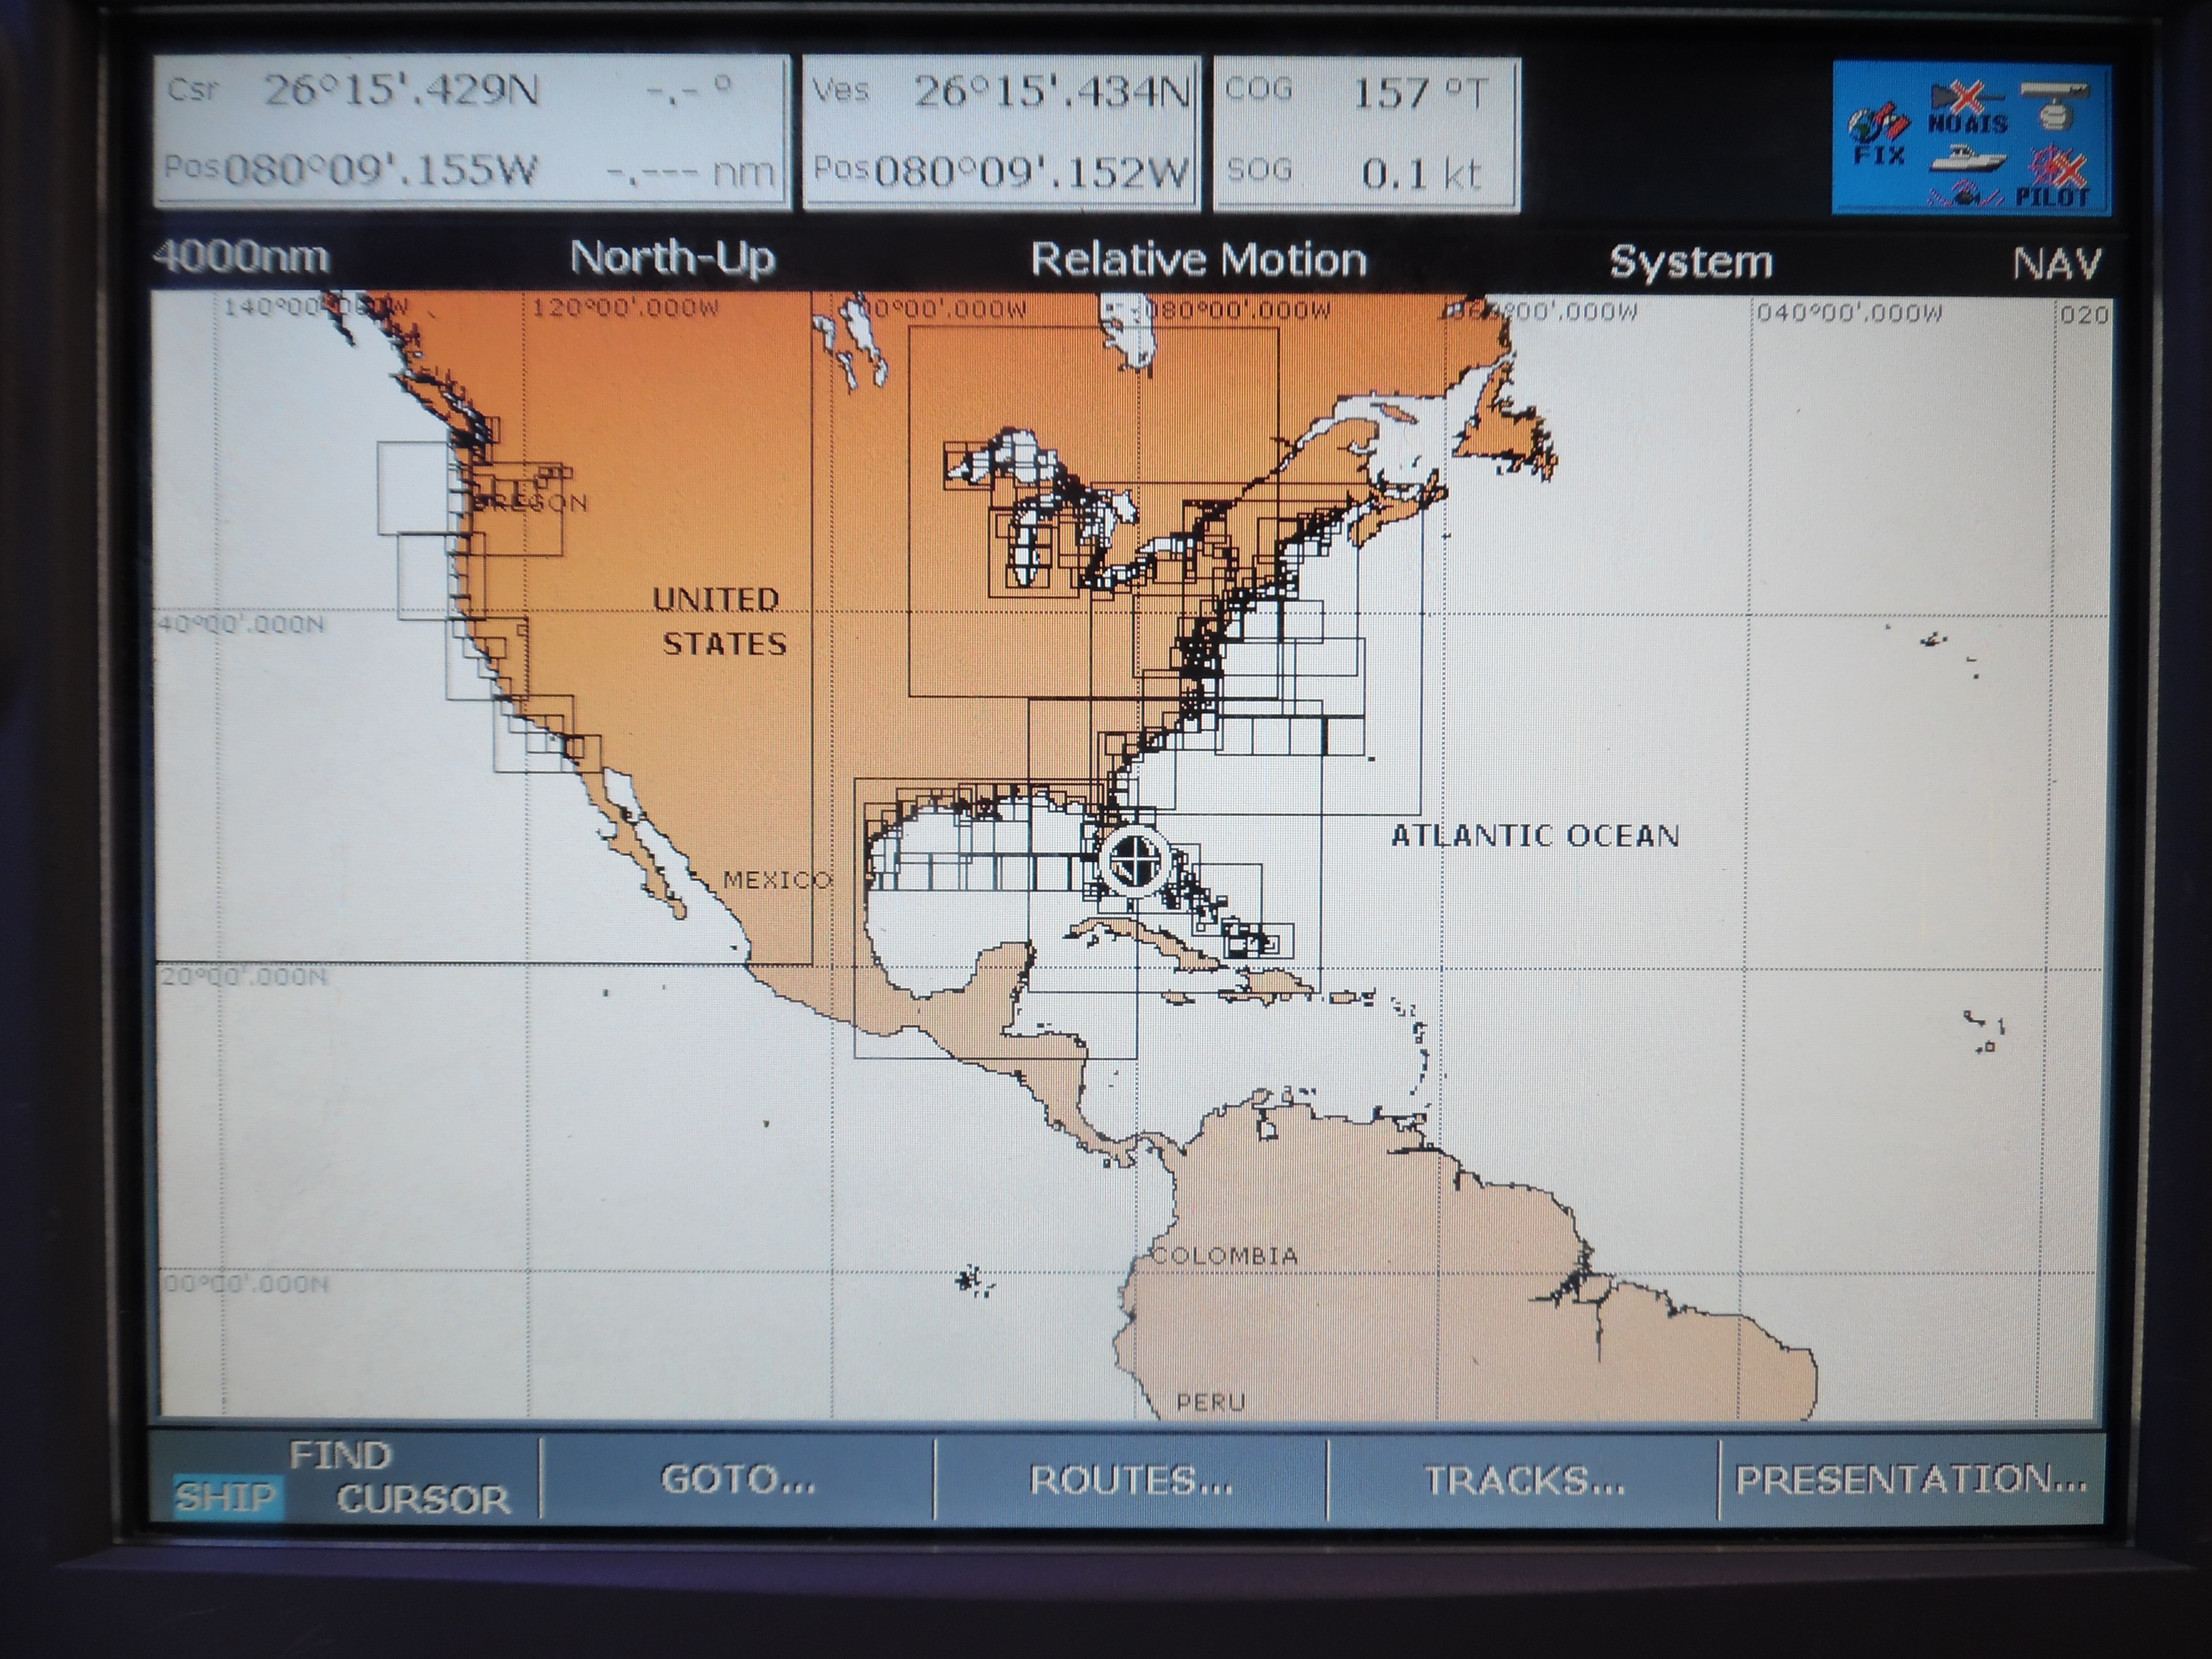Tap the Relative Motion mode label
This screenshot has width=2212, height=1659.
coord(1198,260)
